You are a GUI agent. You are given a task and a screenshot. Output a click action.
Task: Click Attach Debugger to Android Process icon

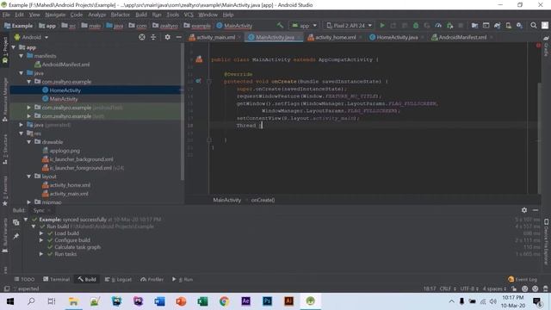point(449,25)
